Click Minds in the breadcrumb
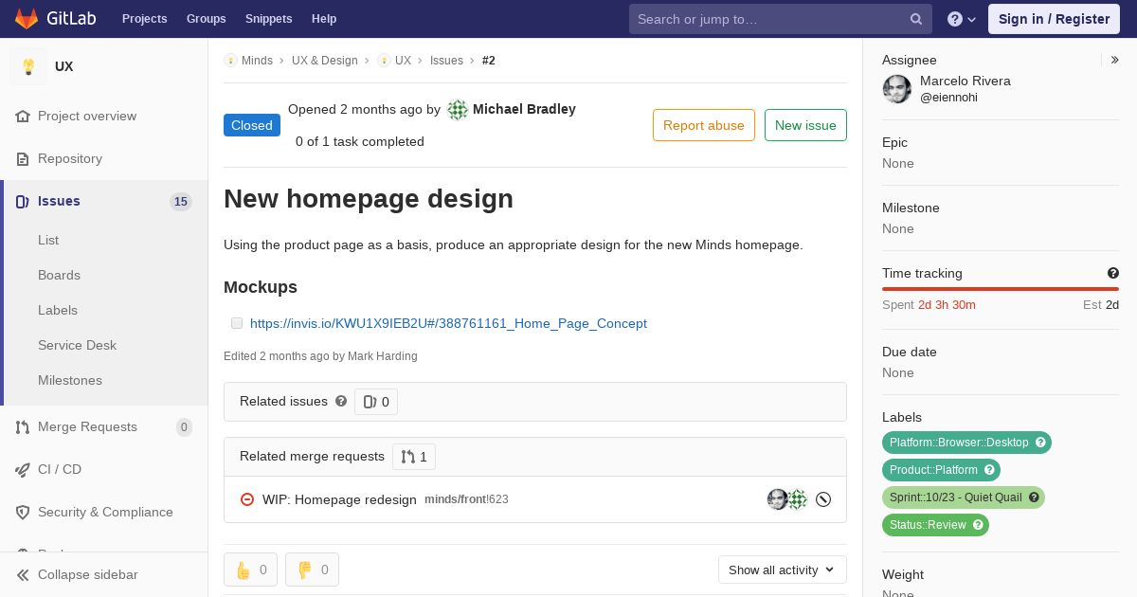 coord(257,61)
